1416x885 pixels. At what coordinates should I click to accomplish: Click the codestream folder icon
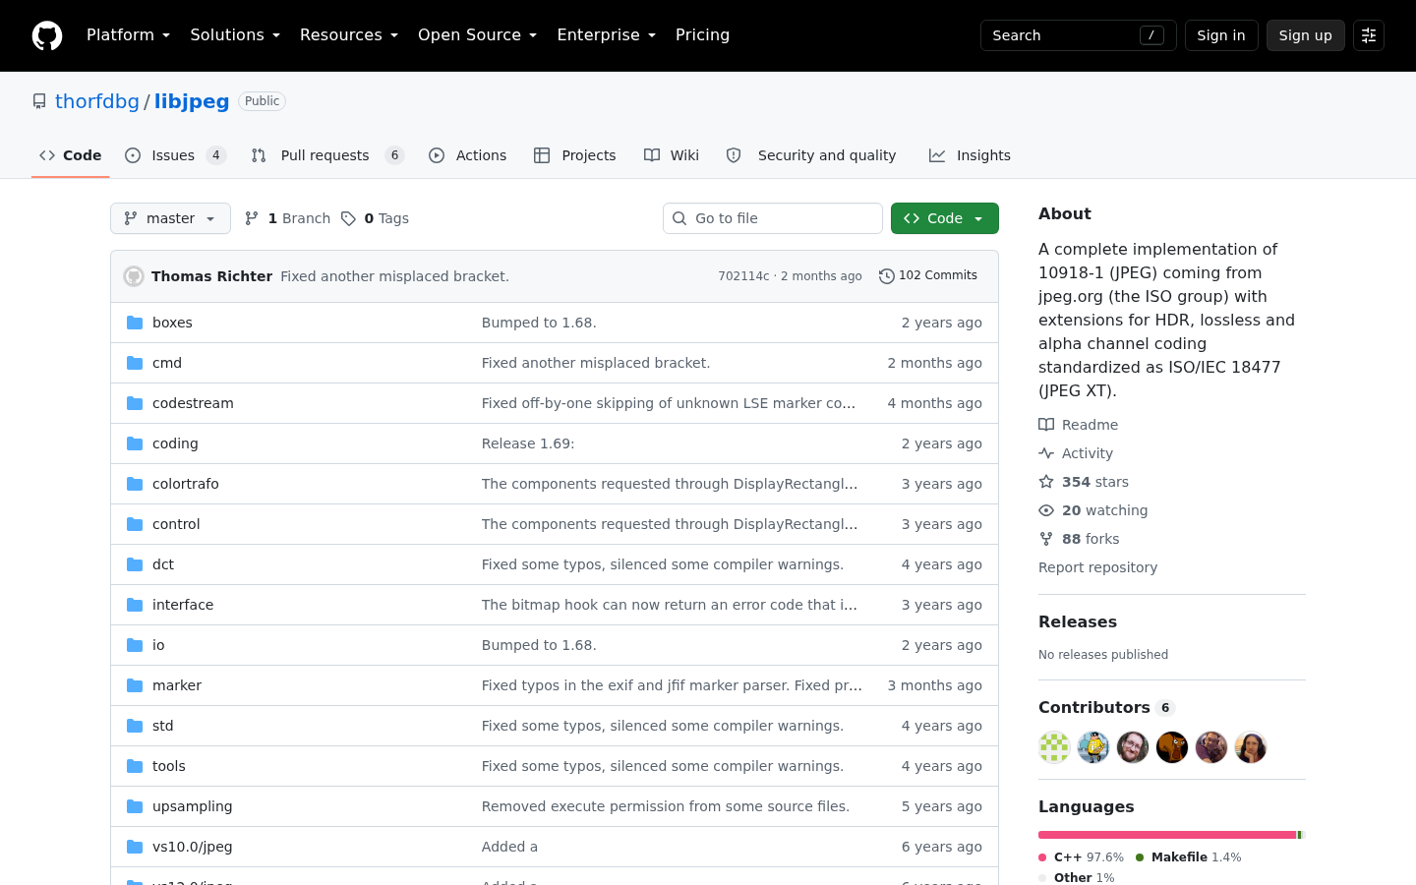click(x=135, y=403)
